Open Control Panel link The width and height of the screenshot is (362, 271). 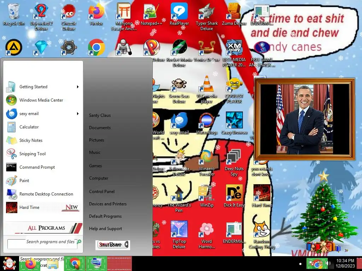point(102,192)
